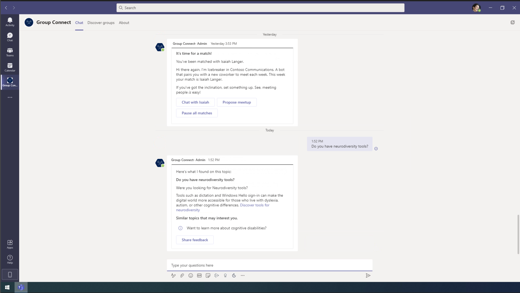Open the Chat section in sidebar

(x=10, y=37)
